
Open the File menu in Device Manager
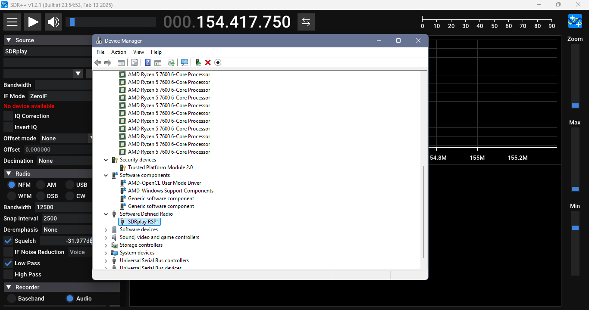coord(100,52)
